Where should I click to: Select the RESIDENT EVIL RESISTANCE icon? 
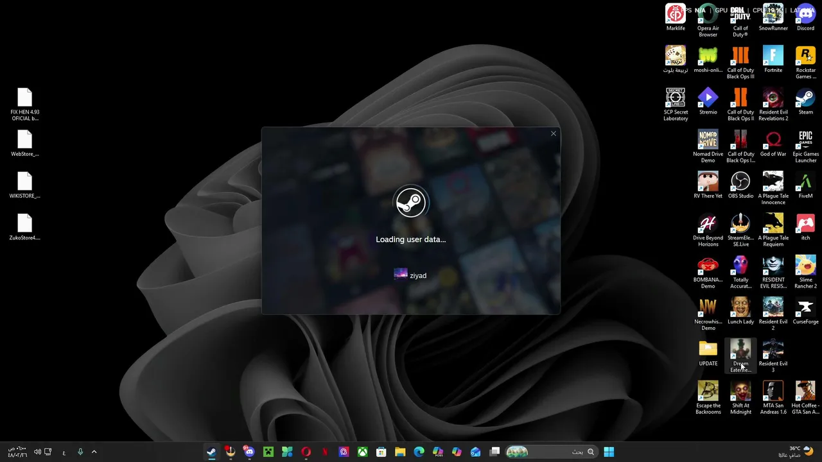773,272
